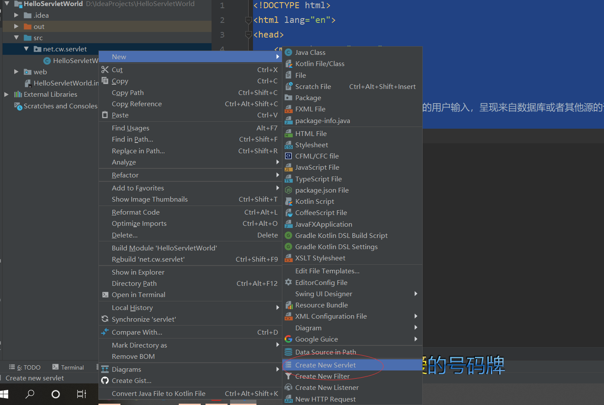
Task: Open the Refactor submenu
Action: click(x=190, y=175)
